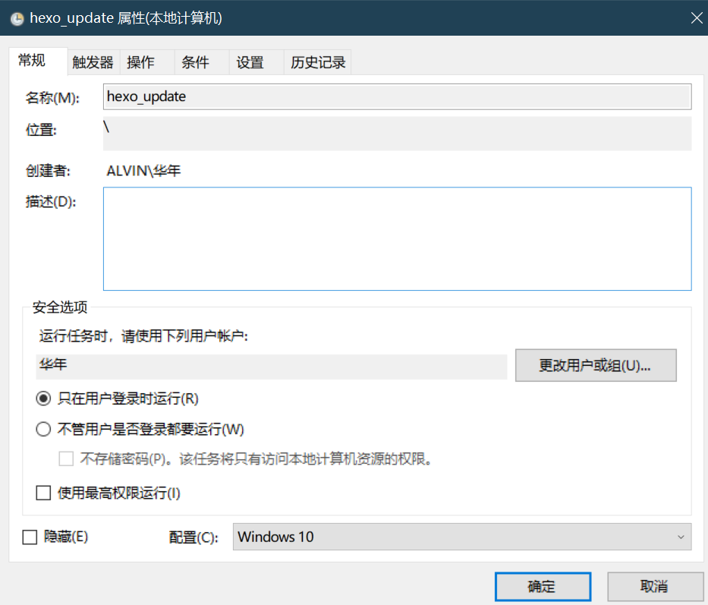Viewport: 708px width, 605px height.
Task: Click the 名称(M) label
Action: [x=52, y=98]
